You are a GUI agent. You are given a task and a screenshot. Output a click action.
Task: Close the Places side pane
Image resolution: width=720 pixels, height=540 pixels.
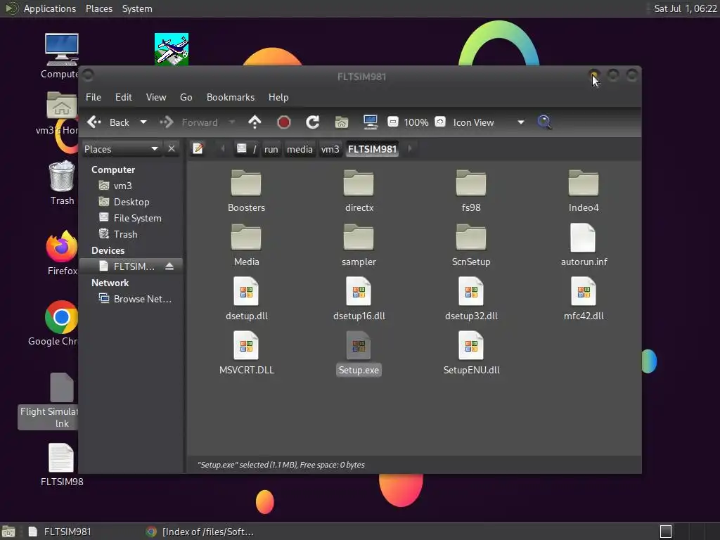pyautogui.click(x=172, y=149)
